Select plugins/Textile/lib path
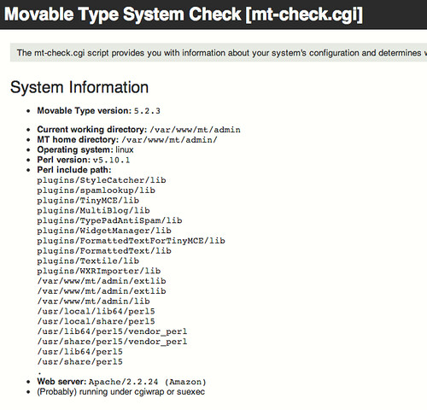This screenshot has height=410, width=427. click(x=88, y=261)
